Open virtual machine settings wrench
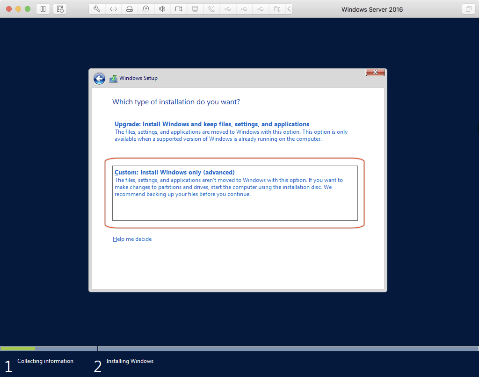Screen dimensions: 479x377 click(x=97, y=9)
